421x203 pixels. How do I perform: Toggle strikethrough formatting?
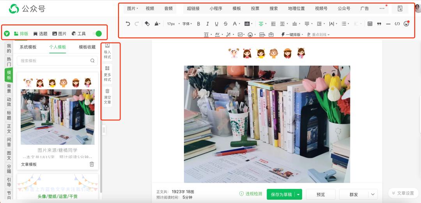[226, 24]
